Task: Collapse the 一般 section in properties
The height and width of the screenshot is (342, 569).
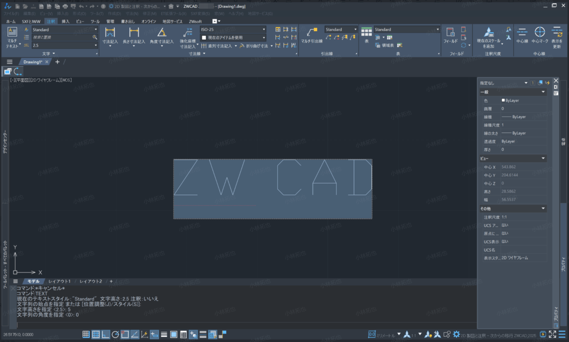Action: click(x=543, y=92)
